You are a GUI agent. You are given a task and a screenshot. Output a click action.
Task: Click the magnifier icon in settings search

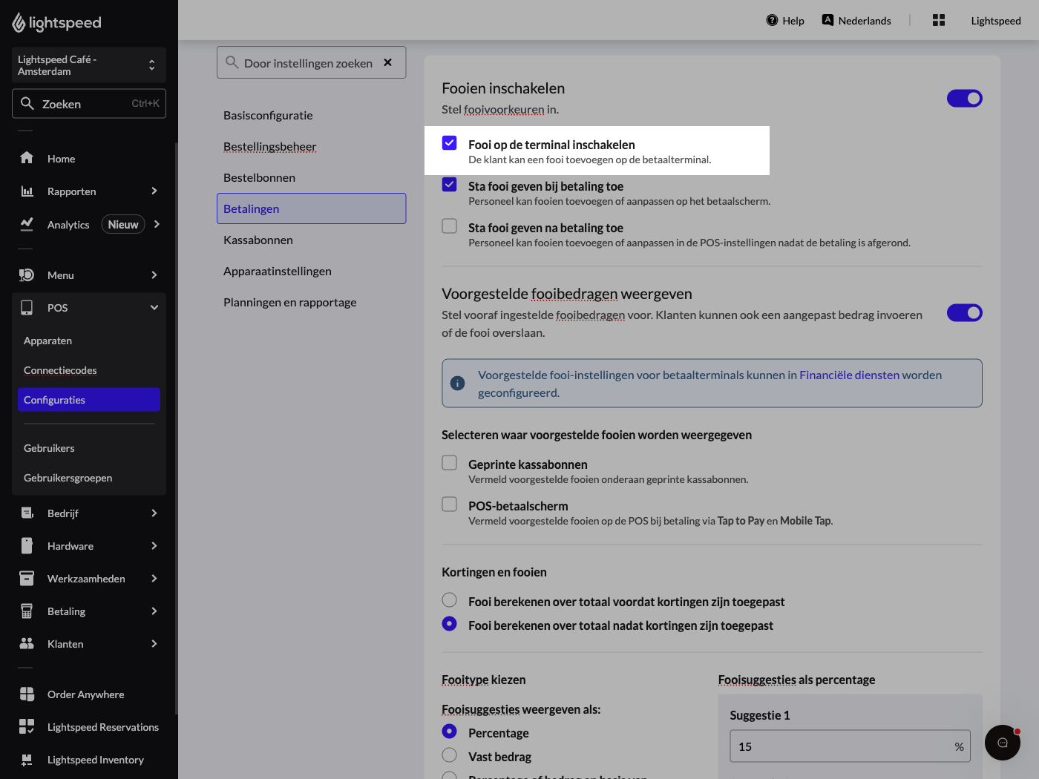(x=232, y=62)
